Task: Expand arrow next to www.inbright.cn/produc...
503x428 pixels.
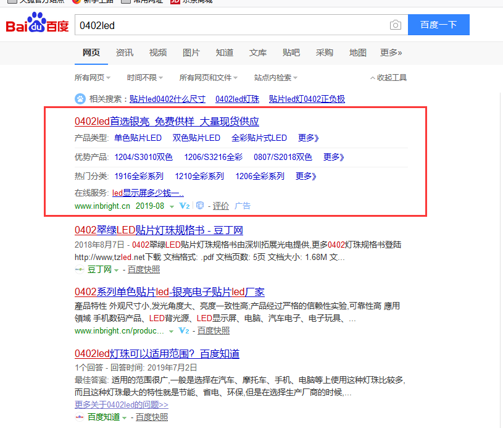Action: pos(172,332)
